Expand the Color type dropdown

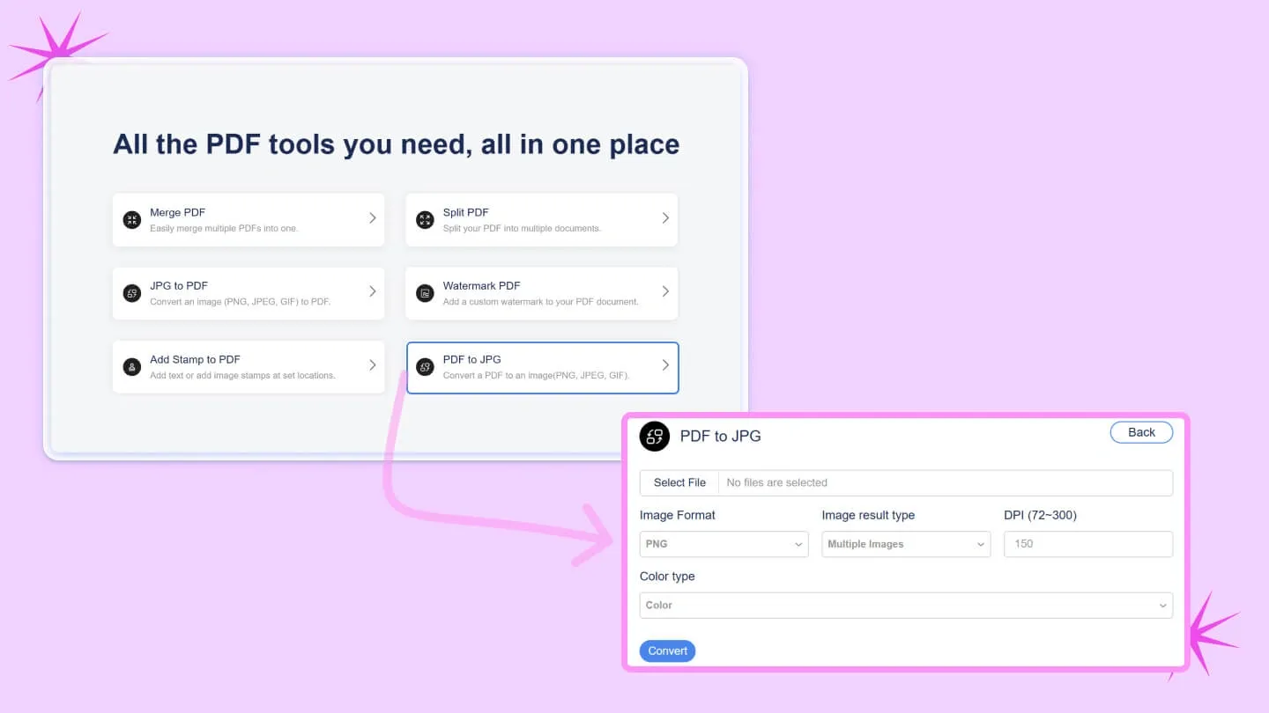coord(906,606)
